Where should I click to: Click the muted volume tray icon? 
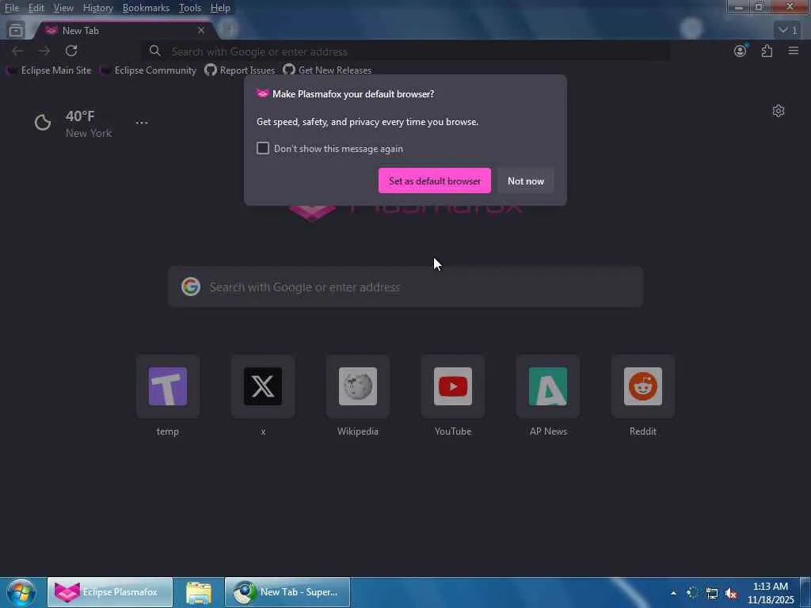click(x=731, y=593)
